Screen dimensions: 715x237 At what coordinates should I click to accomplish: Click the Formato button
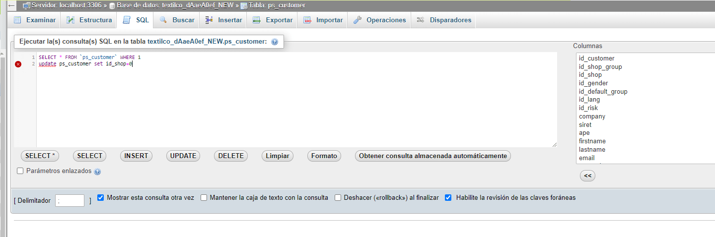point(324,156)
